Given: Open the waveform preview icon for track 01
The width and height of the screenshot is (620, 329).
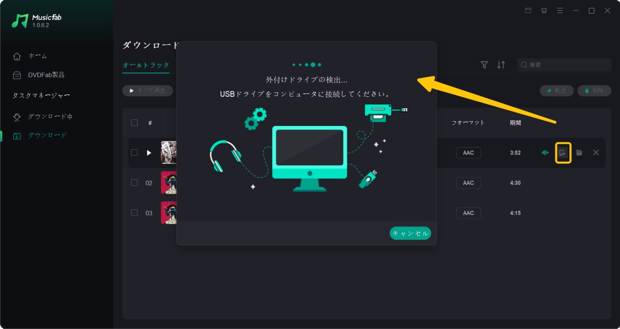Looking at the screenshot, I should (545, 153).
